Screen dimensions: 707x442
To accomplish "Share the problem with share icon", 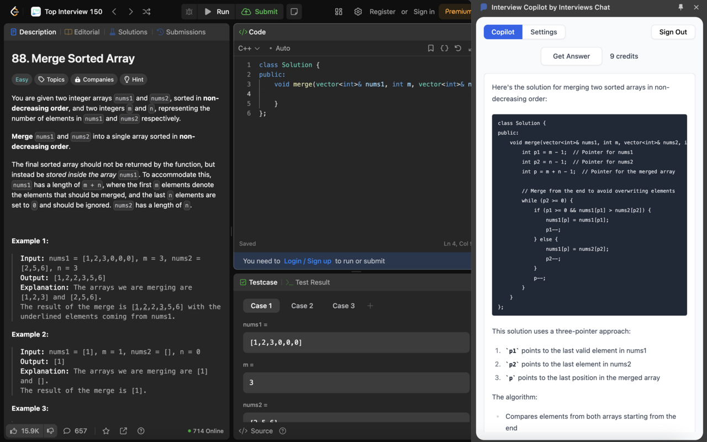I will [123, 431].
